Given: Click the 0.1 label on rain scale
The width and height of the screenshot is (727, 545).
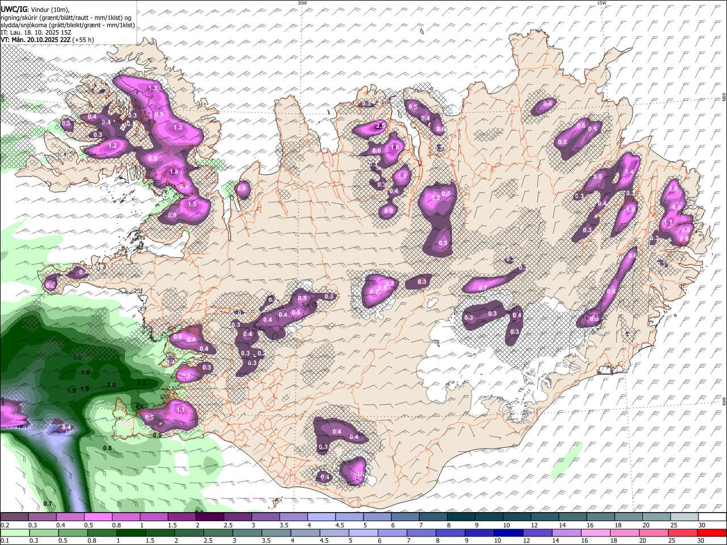Looking at the screenshot, I should [5, 541].
